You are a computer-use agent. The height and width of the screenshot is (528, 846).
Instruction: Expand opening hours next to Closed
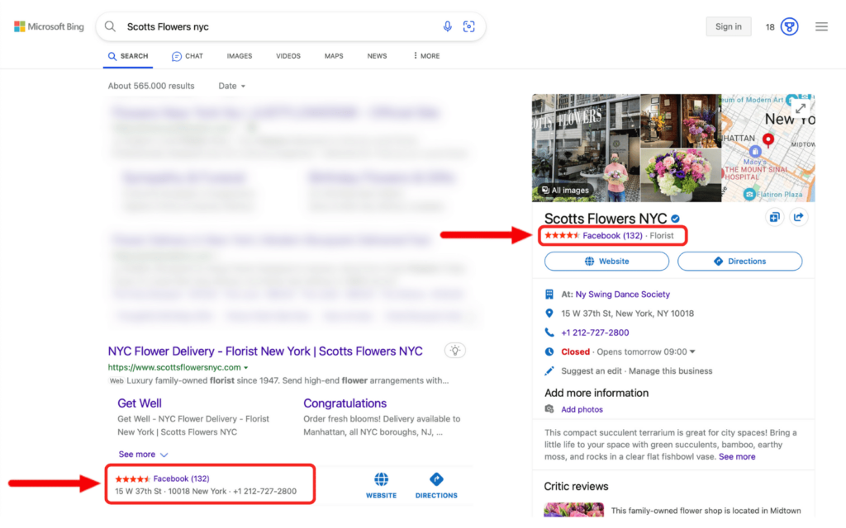click(x=693, y=351)
